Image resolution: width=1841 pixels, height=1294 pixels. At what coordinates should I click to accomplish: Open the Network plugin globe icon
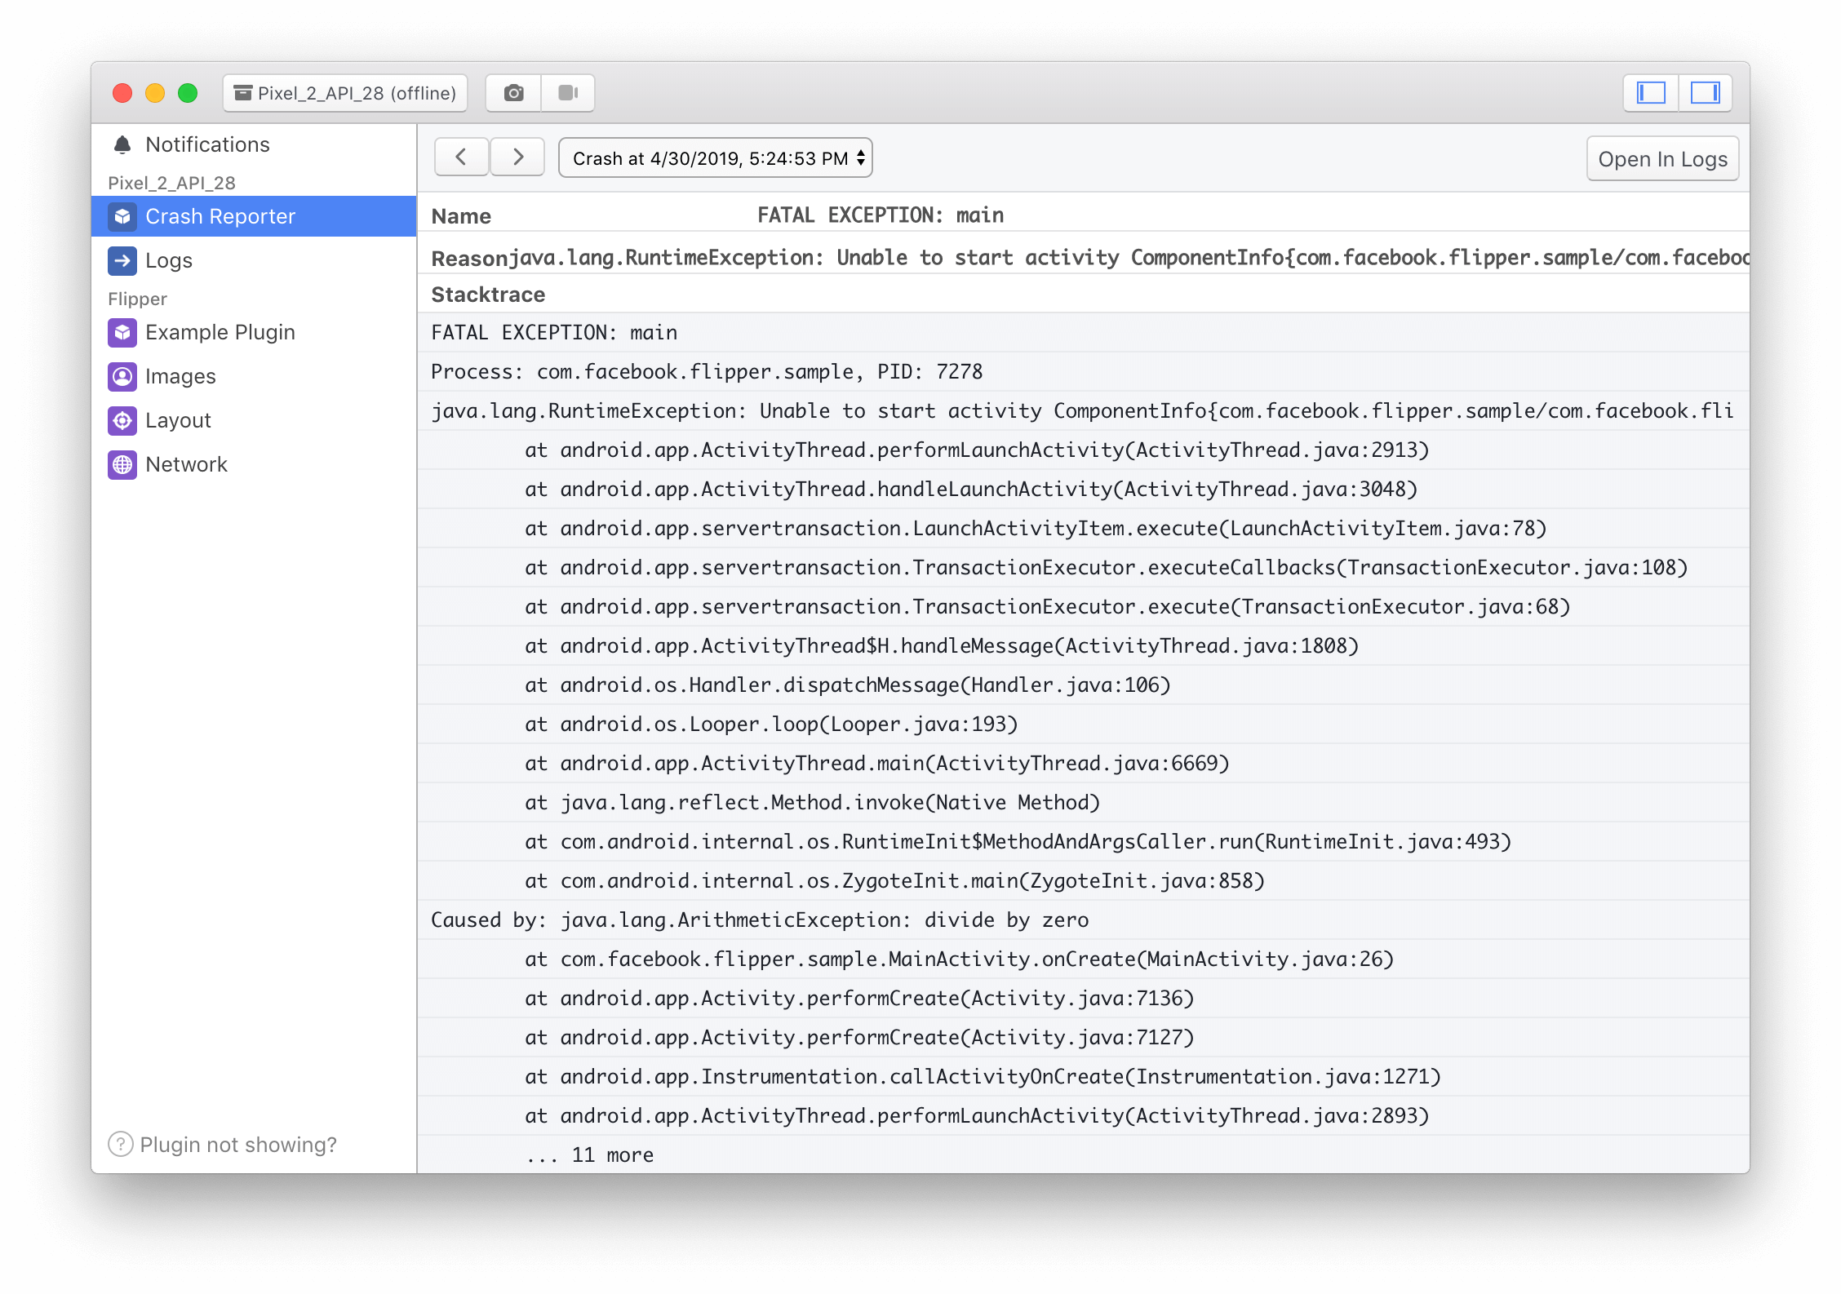coord(122,465)
